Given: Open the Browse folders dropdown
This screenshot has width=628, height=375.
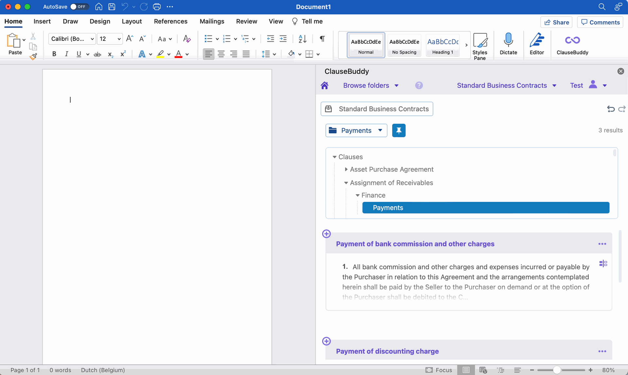Looking at the screenshot, I should point(371,85).
